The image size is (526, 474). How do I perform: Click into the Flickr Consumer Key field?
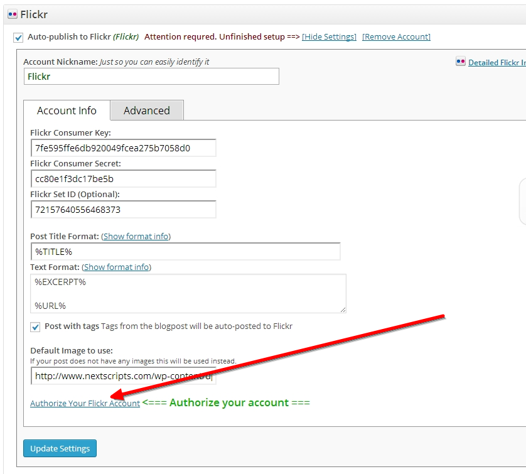(x=124, y=148)
